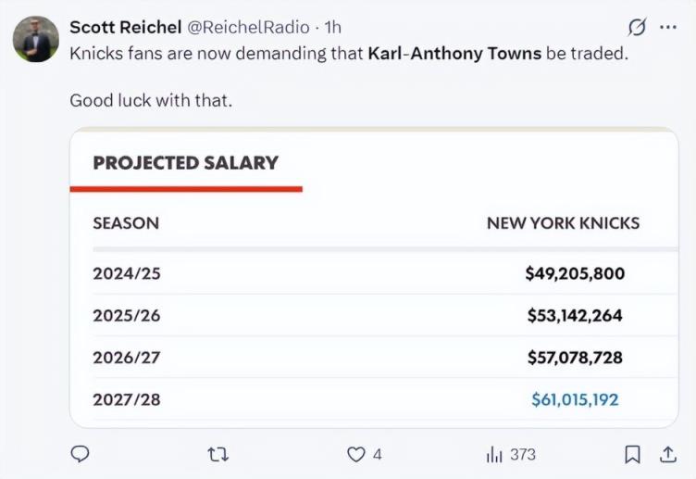Select the SEASON column header
The image size is (696, 479).
[126, 223]
